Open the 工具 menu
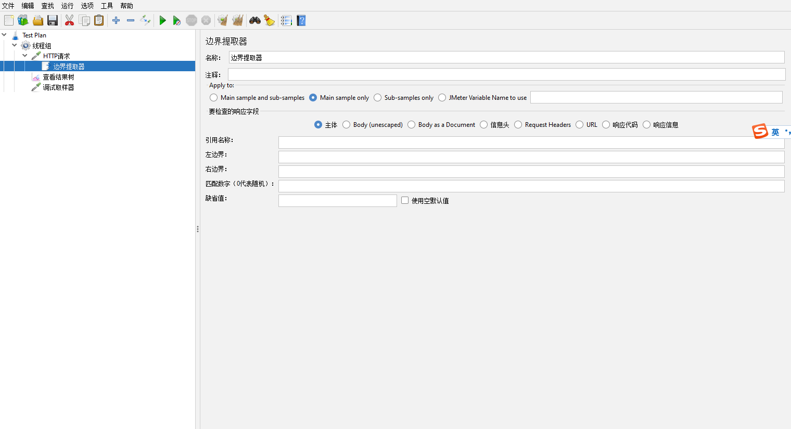Screen dimensions: 791x429 point(107,6)
